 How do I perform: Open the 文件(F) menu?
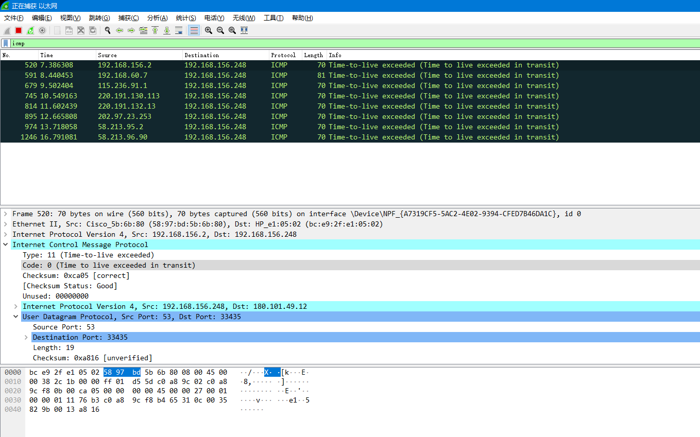[x=14, y=18]
